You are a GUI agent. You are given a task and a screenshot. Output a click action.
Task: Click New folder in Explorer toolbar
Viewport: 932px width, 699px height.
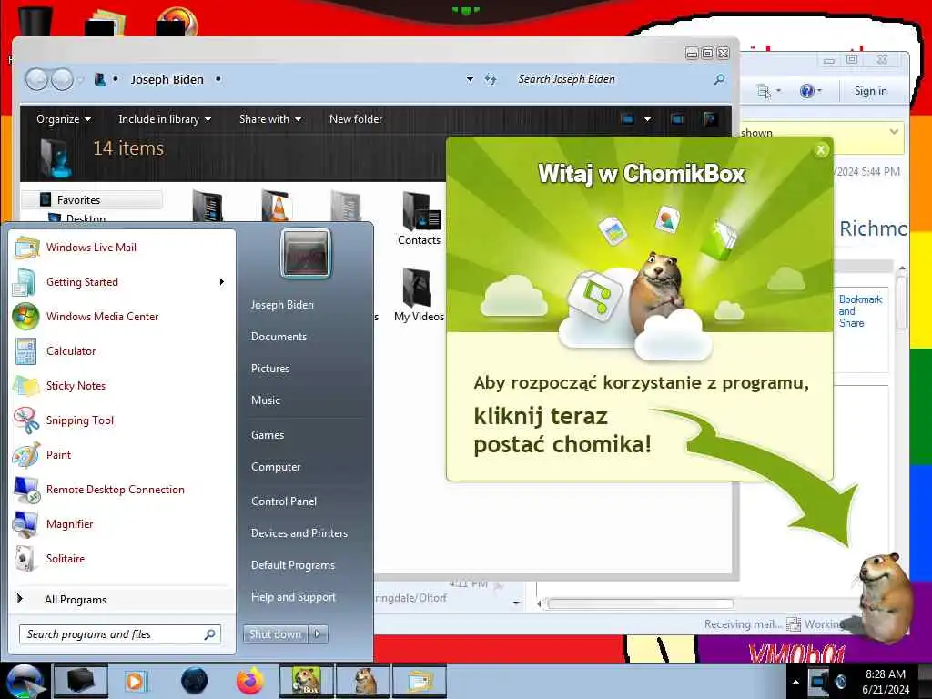(356, 119)
